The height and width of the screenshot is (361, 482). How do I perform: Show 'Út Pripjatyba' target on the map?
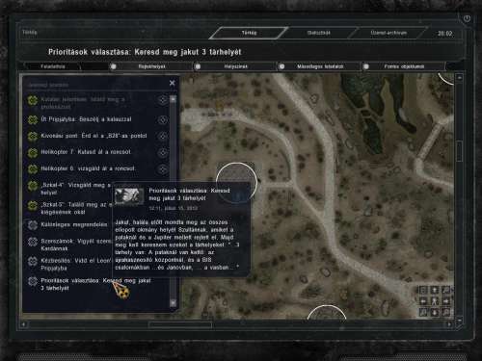162,119
